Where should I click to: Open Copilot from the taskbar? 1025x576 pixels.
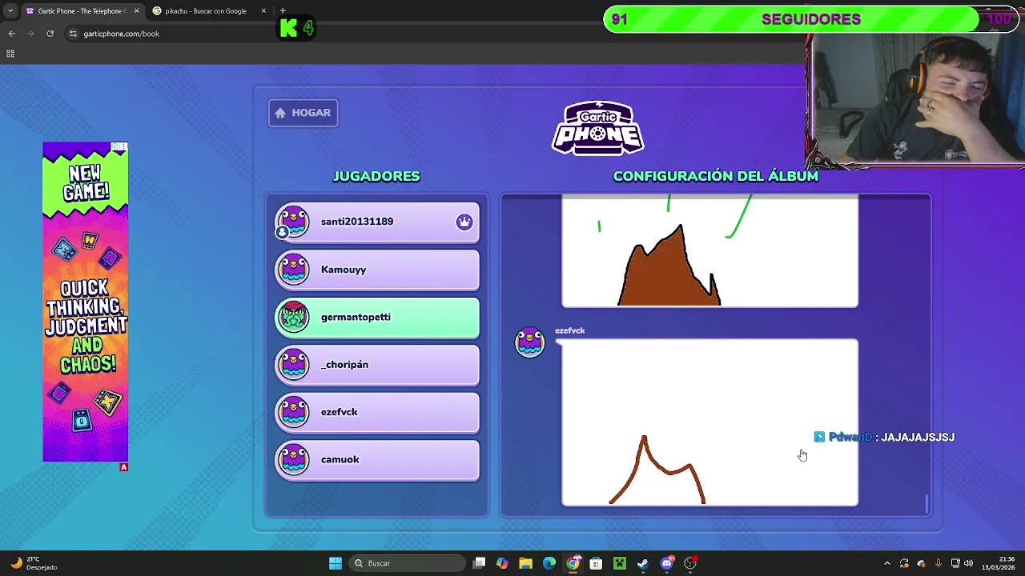(502, 563)
